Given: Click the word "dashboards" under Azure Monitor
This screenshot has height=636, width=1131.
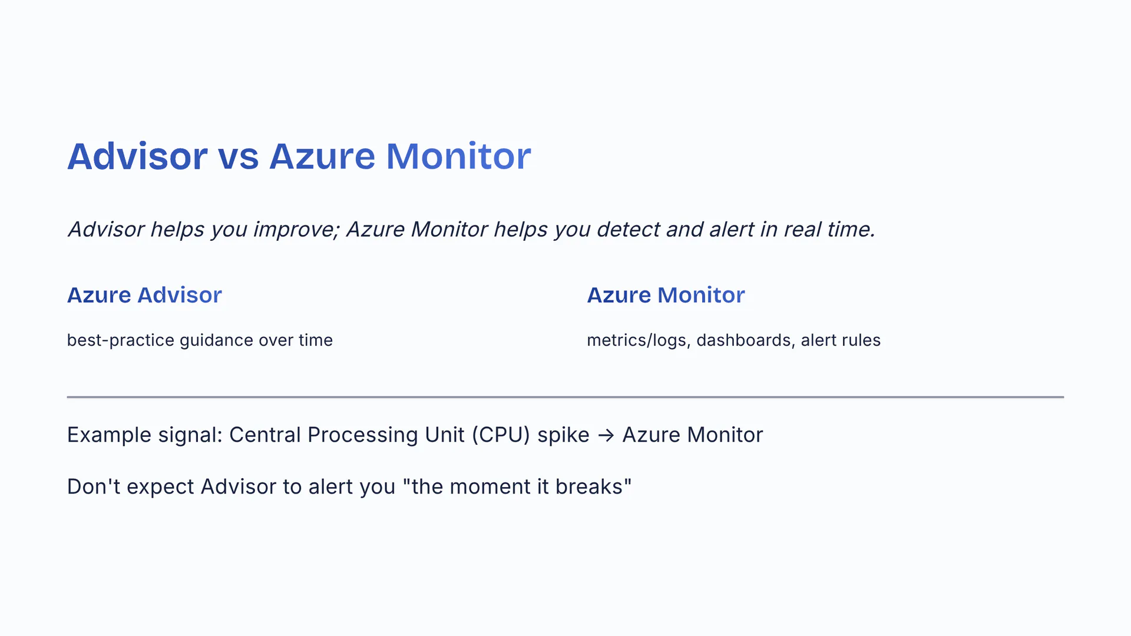Looking at the screenshot, I should (x=743, y=340).
